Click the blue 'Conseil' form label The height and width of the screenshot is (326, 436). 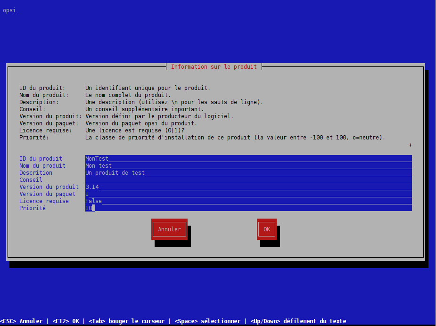(31, 180)
